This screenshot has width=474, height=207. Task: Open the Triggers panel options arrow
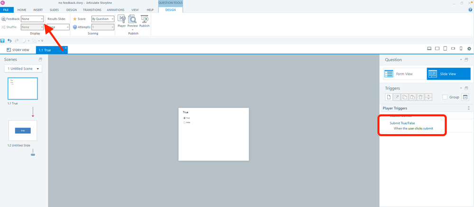(x=461, y=88)
